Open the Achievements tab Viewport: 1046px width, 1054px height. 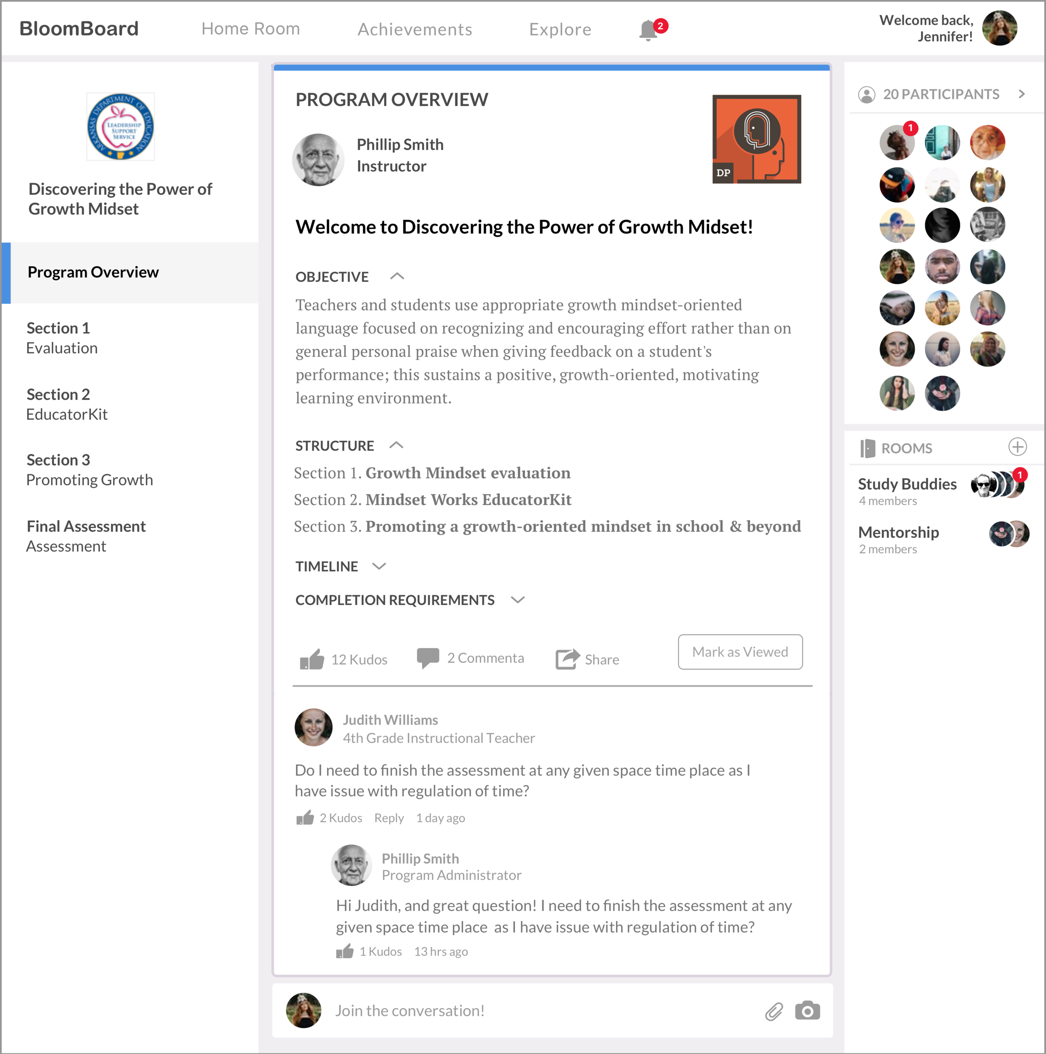(415, 29)
